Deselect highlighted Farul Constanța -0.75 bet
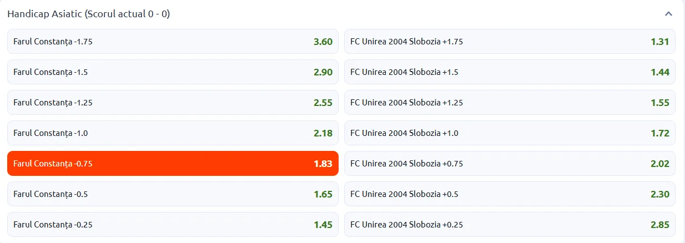 [173, 164]
